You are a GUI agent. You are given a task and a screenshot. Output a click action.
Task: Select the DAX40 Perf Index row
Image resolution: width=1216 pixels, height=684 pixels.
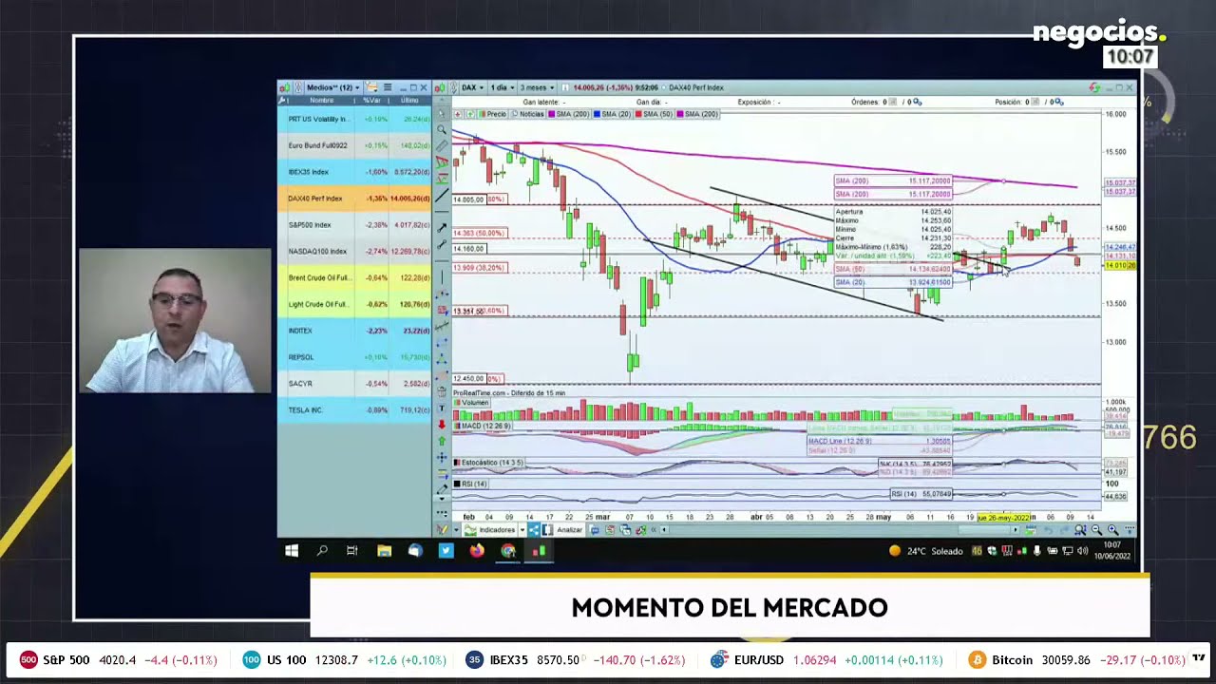click(x=354, y=199)
